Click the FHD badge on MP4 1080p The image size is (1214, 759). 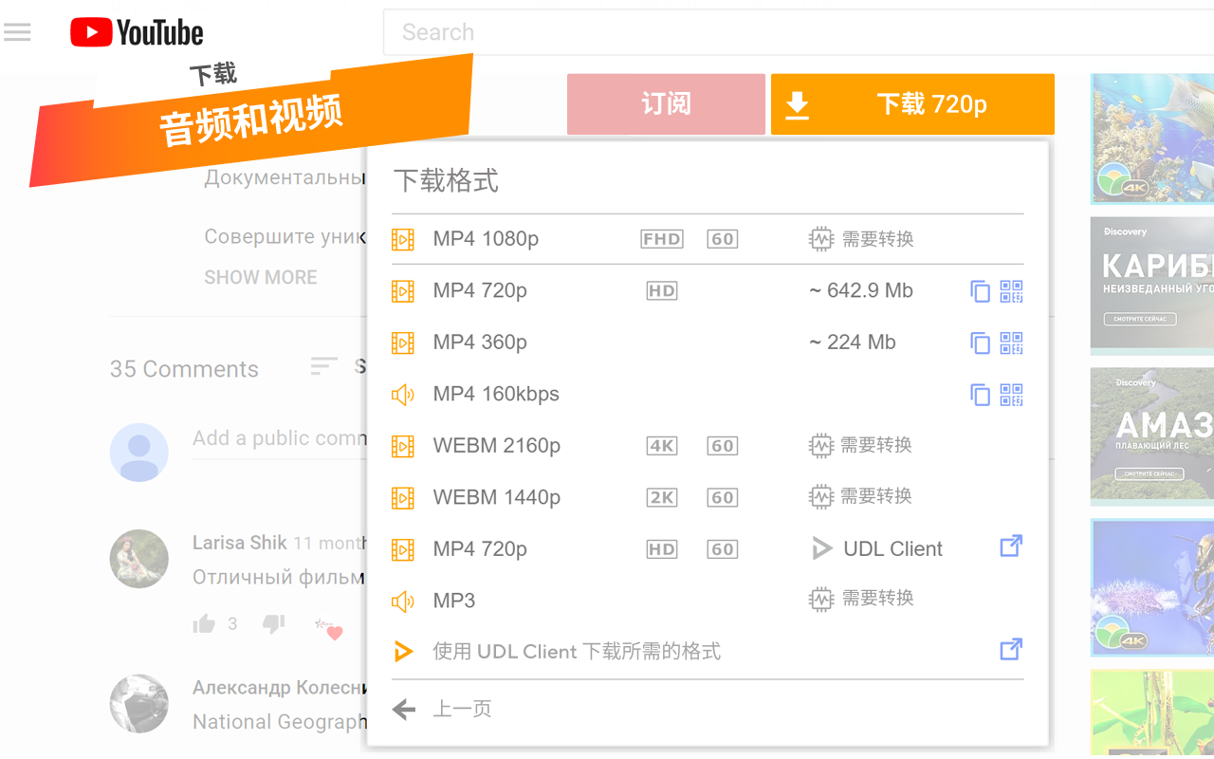[x=662, y=239]
